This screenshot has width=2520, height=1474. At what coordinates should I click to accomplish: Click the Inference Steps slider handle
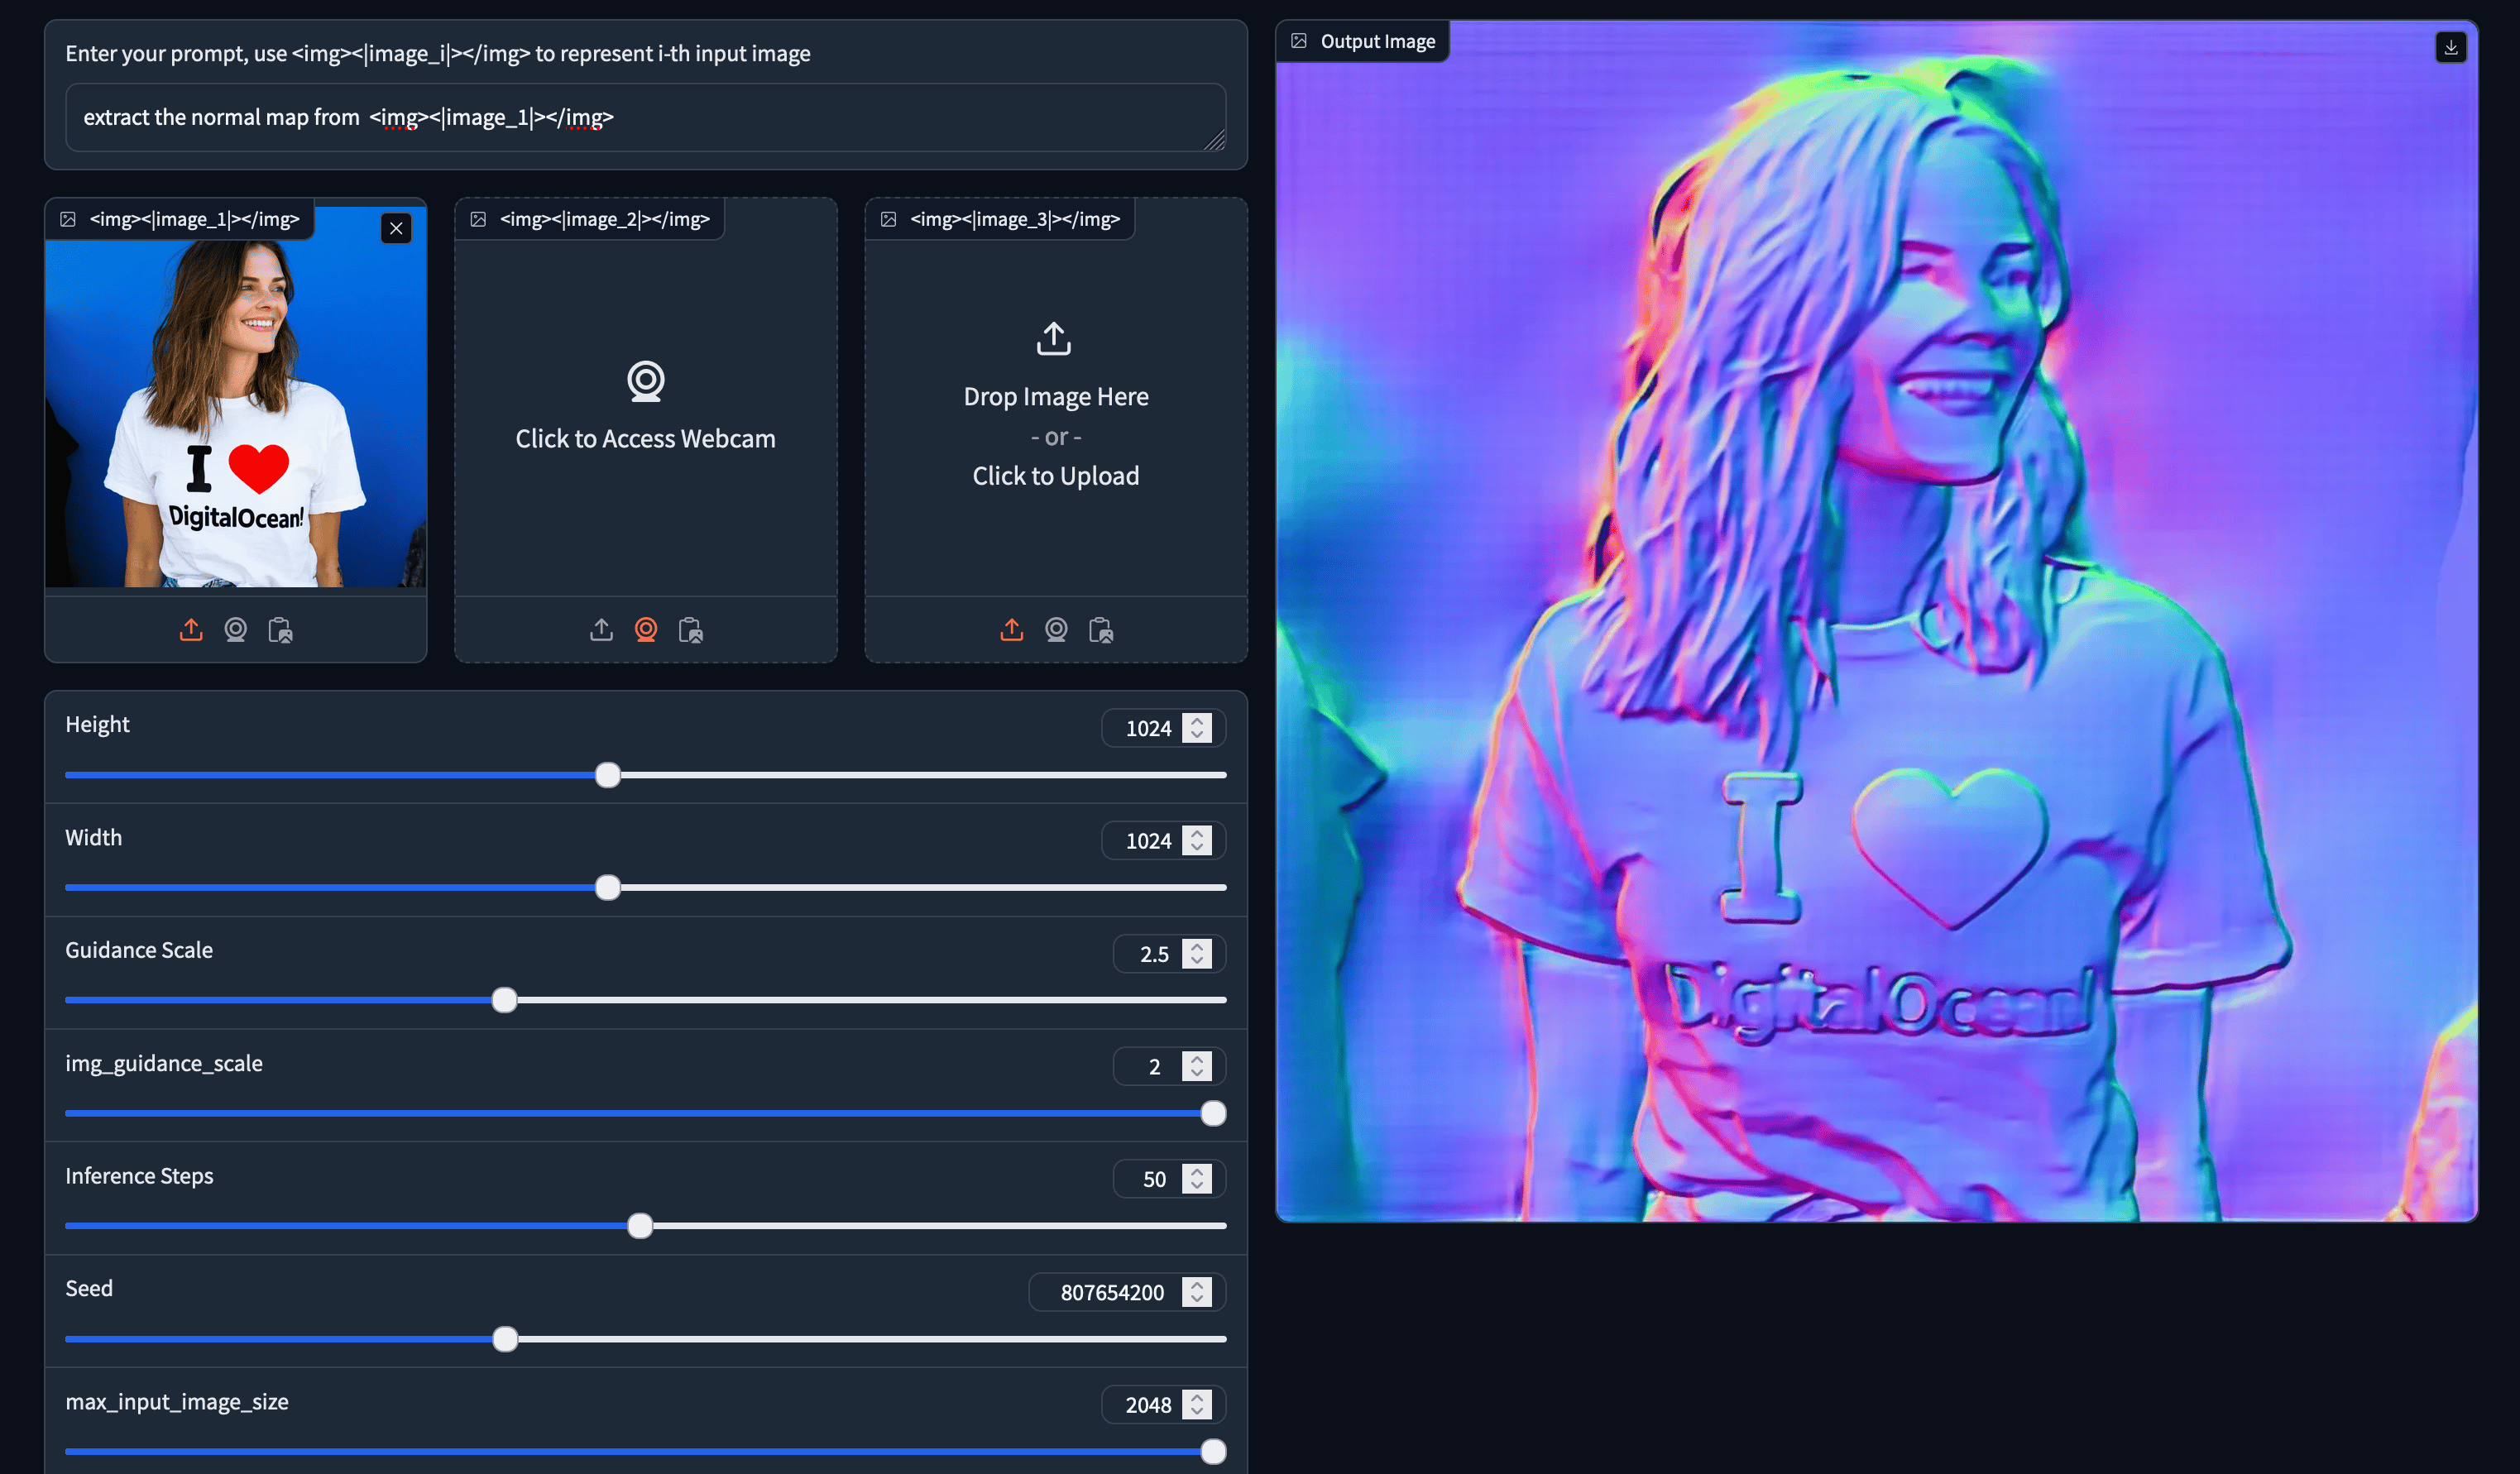[640, 1226]
